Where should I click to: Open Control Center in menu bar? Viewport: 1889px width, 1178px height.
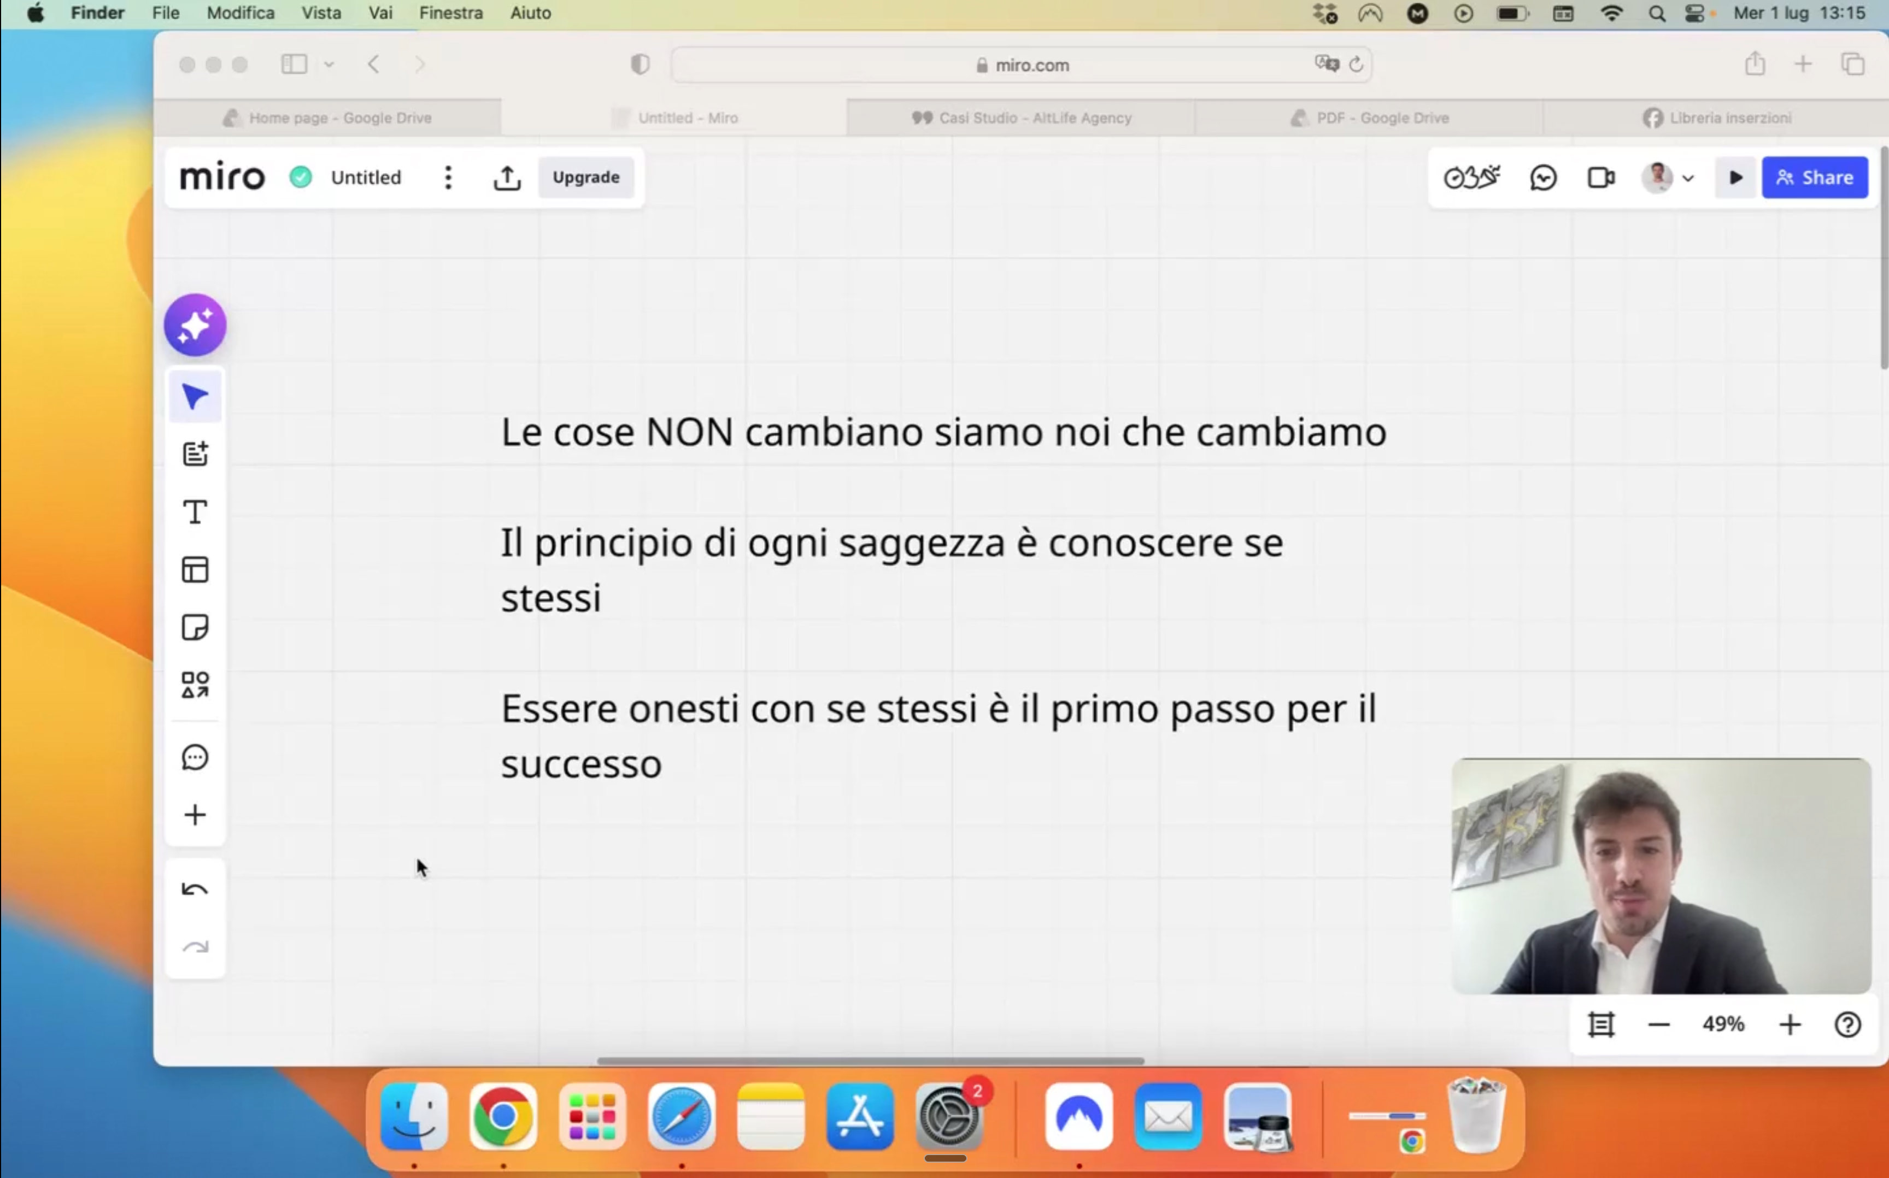point(1694,14)
